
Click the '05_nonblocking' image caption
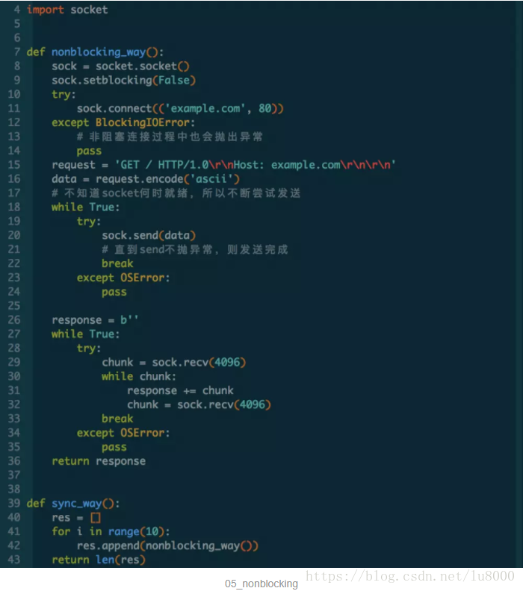pyautogui.click(x=261, y=584)
